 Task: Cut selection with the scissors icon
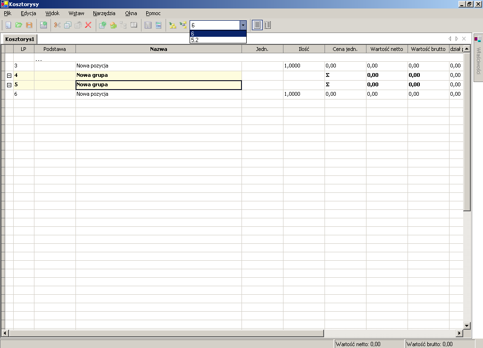tap(57, 25)
